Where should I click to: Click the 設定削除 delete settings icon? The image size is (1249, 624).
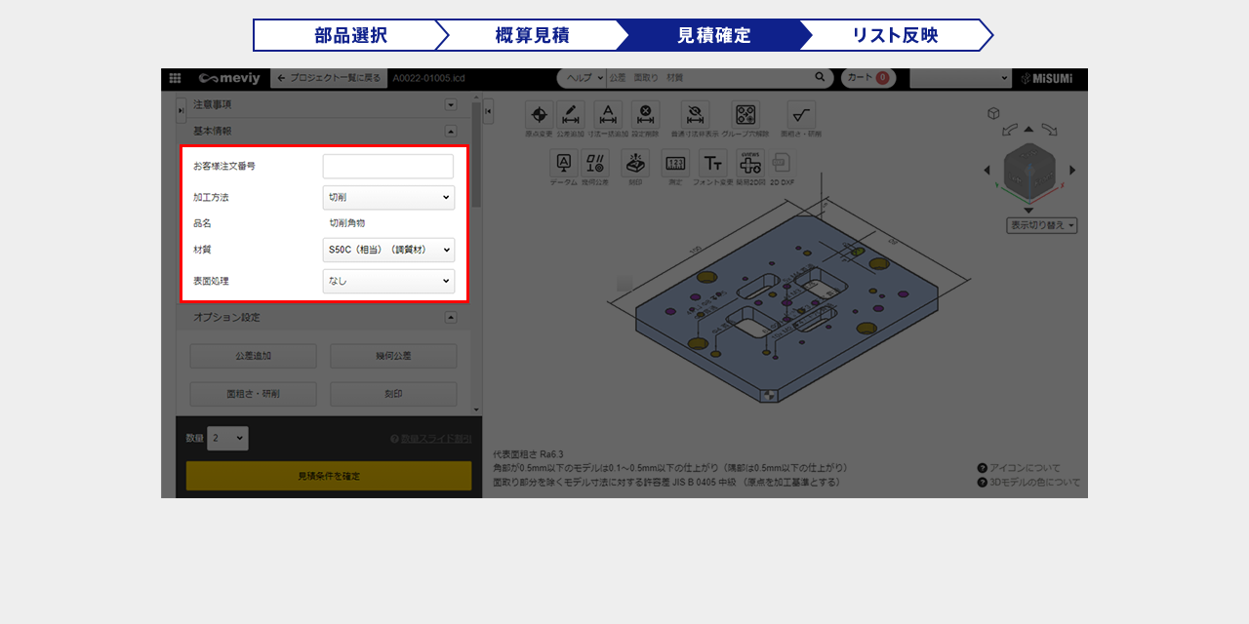pyautogui.click(x=645, y=114)
